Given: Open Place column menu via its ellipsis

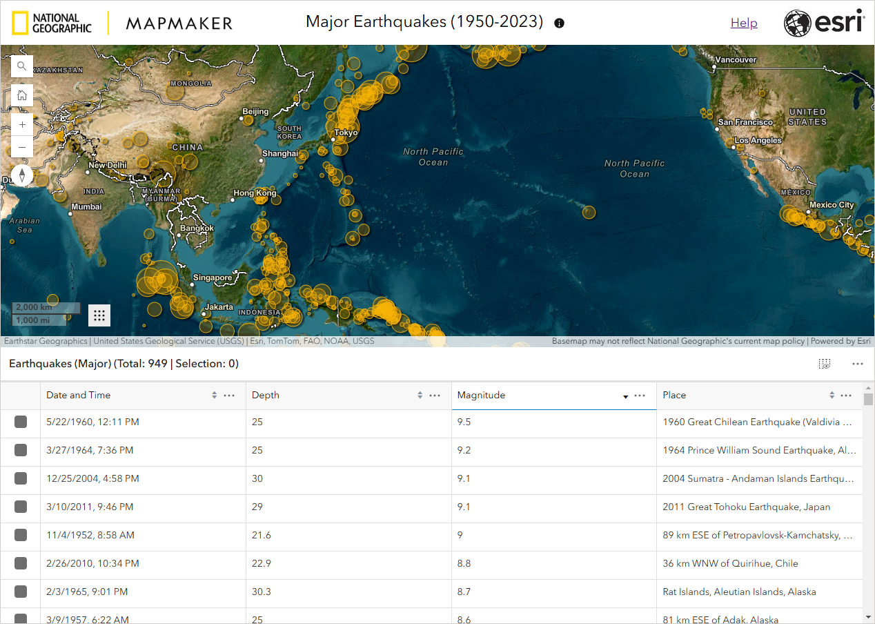Looking at the screenshot, I should (846, 396).
